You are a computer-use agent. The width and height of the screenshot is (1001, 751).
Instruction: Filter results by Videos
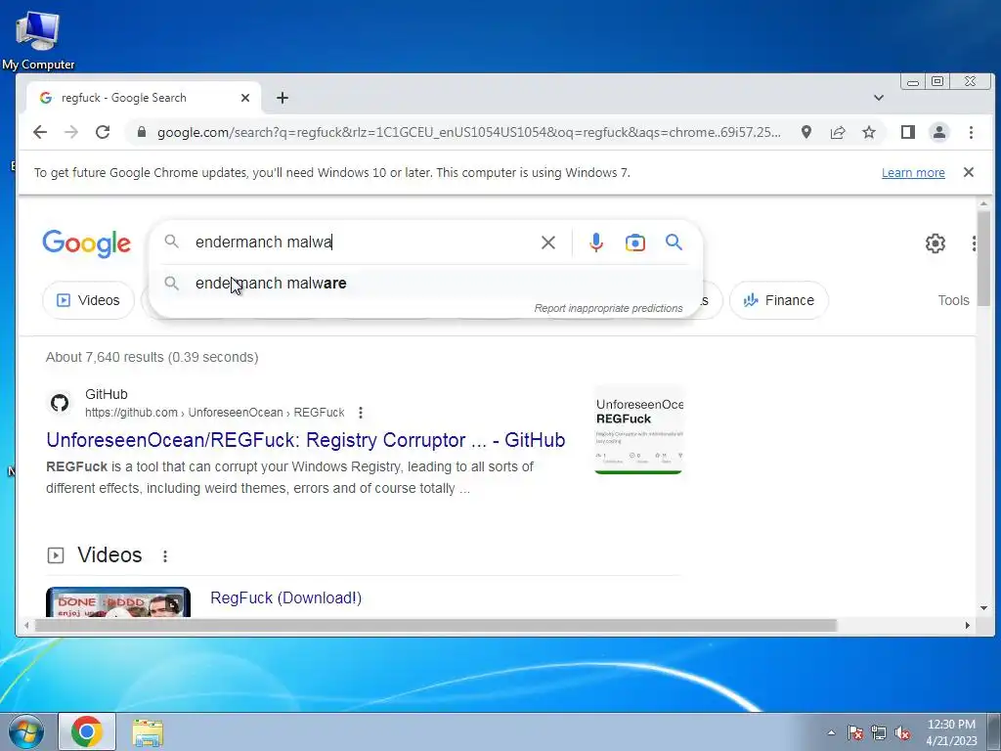pos(89,300)
